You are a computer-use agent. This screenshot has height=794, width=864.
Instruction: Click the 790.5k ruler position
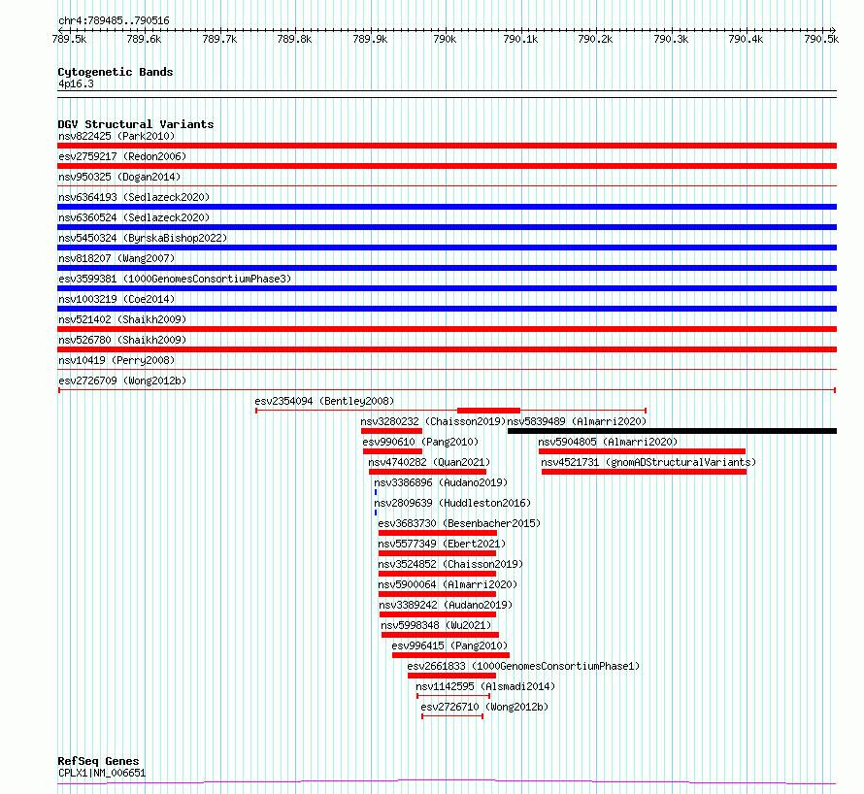pyautogui.click(x=821, y=39)
